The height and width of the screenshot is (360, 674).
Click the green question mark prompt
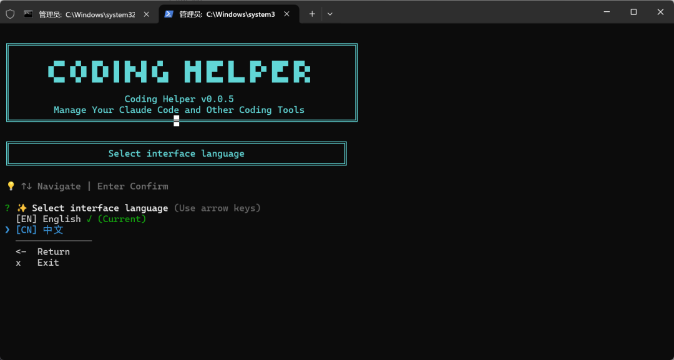coord(7,208)
